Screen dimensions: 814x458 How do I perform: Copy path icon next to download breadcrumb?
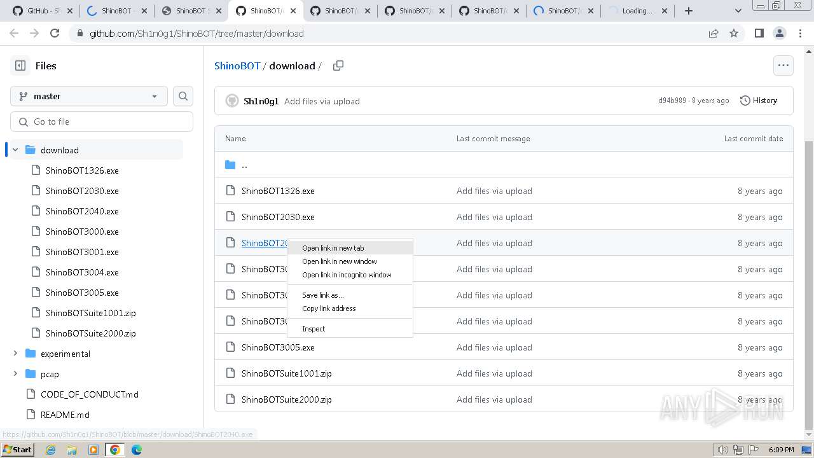(338, 66)
